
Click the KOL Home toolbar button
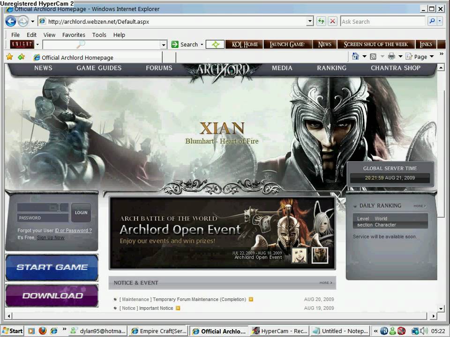click(245, 44)
